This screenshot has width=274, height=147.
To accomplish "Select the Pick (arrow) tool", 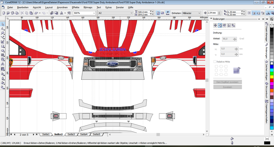I will click(x=3, y=24).
